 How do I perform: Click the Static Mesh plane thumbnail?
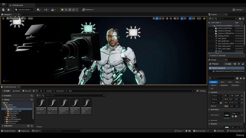coord(227,115)
